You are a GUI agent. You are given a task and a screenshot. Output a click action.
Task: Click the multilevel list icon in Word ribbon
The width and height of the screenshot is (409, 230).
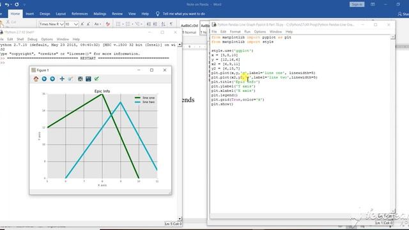(137, 24)
